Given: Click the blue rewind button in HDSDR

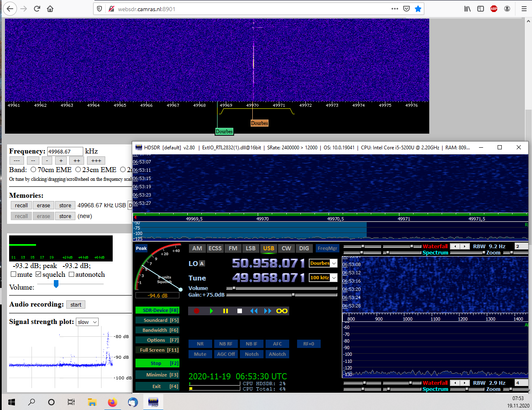Looking at the screenshot, I should (254, 311).
